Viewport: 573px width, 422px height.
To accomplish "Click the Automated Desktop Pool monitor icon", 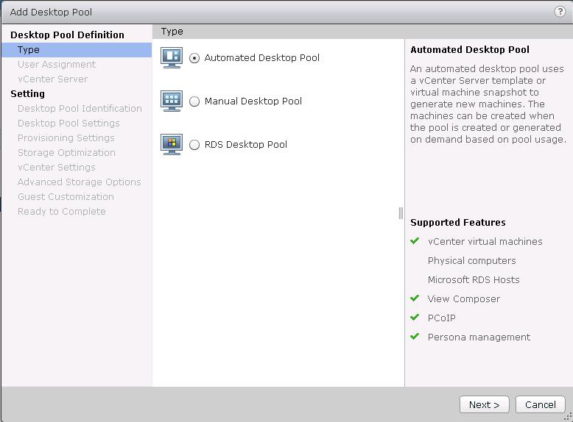I will click(x=171, y=57).
